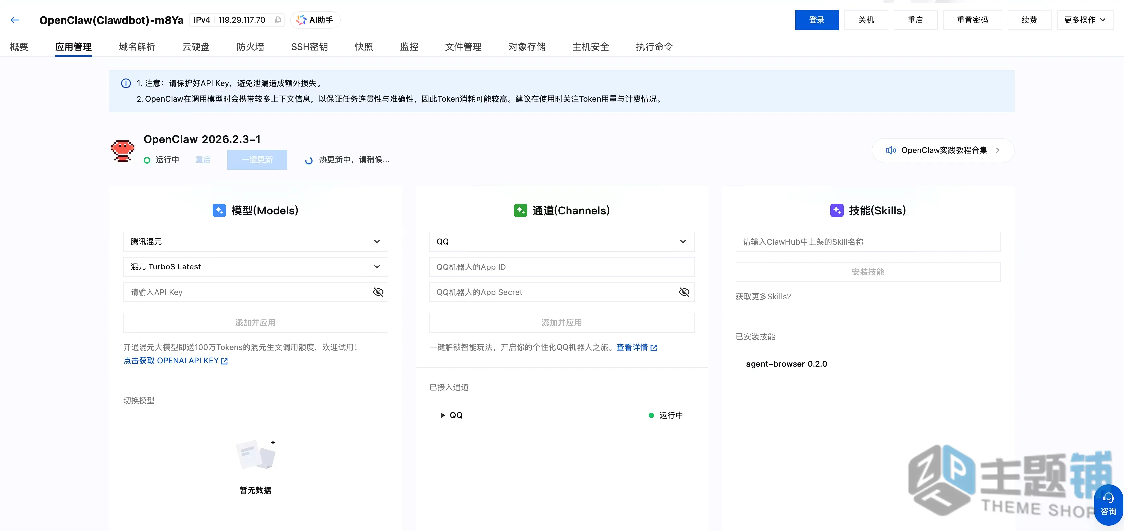Click the hot-update loading spinner
Viewport: 1124px width, 531px height.
pyautogui.click(x=309, y=160)
